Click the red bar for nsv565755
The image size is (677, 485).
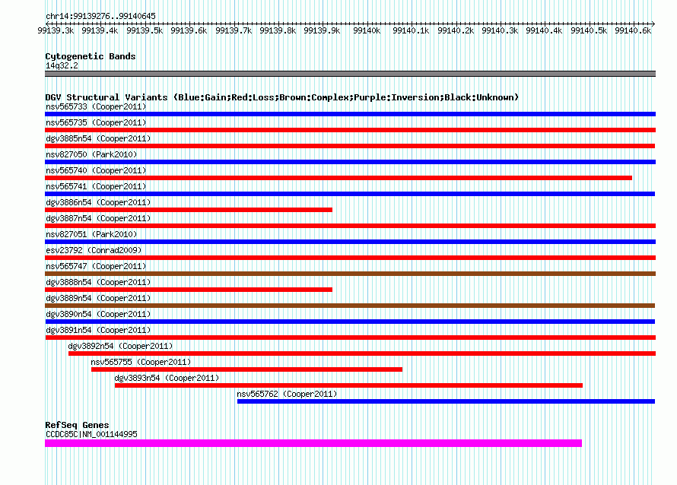pyautogui.click(x=246, y=369)
